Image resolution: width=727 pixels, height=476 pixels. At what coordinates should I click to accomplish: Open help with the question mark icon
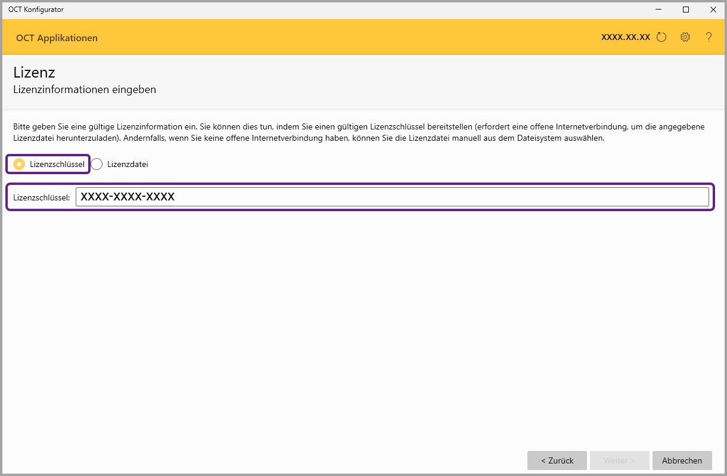pos(709,37)
